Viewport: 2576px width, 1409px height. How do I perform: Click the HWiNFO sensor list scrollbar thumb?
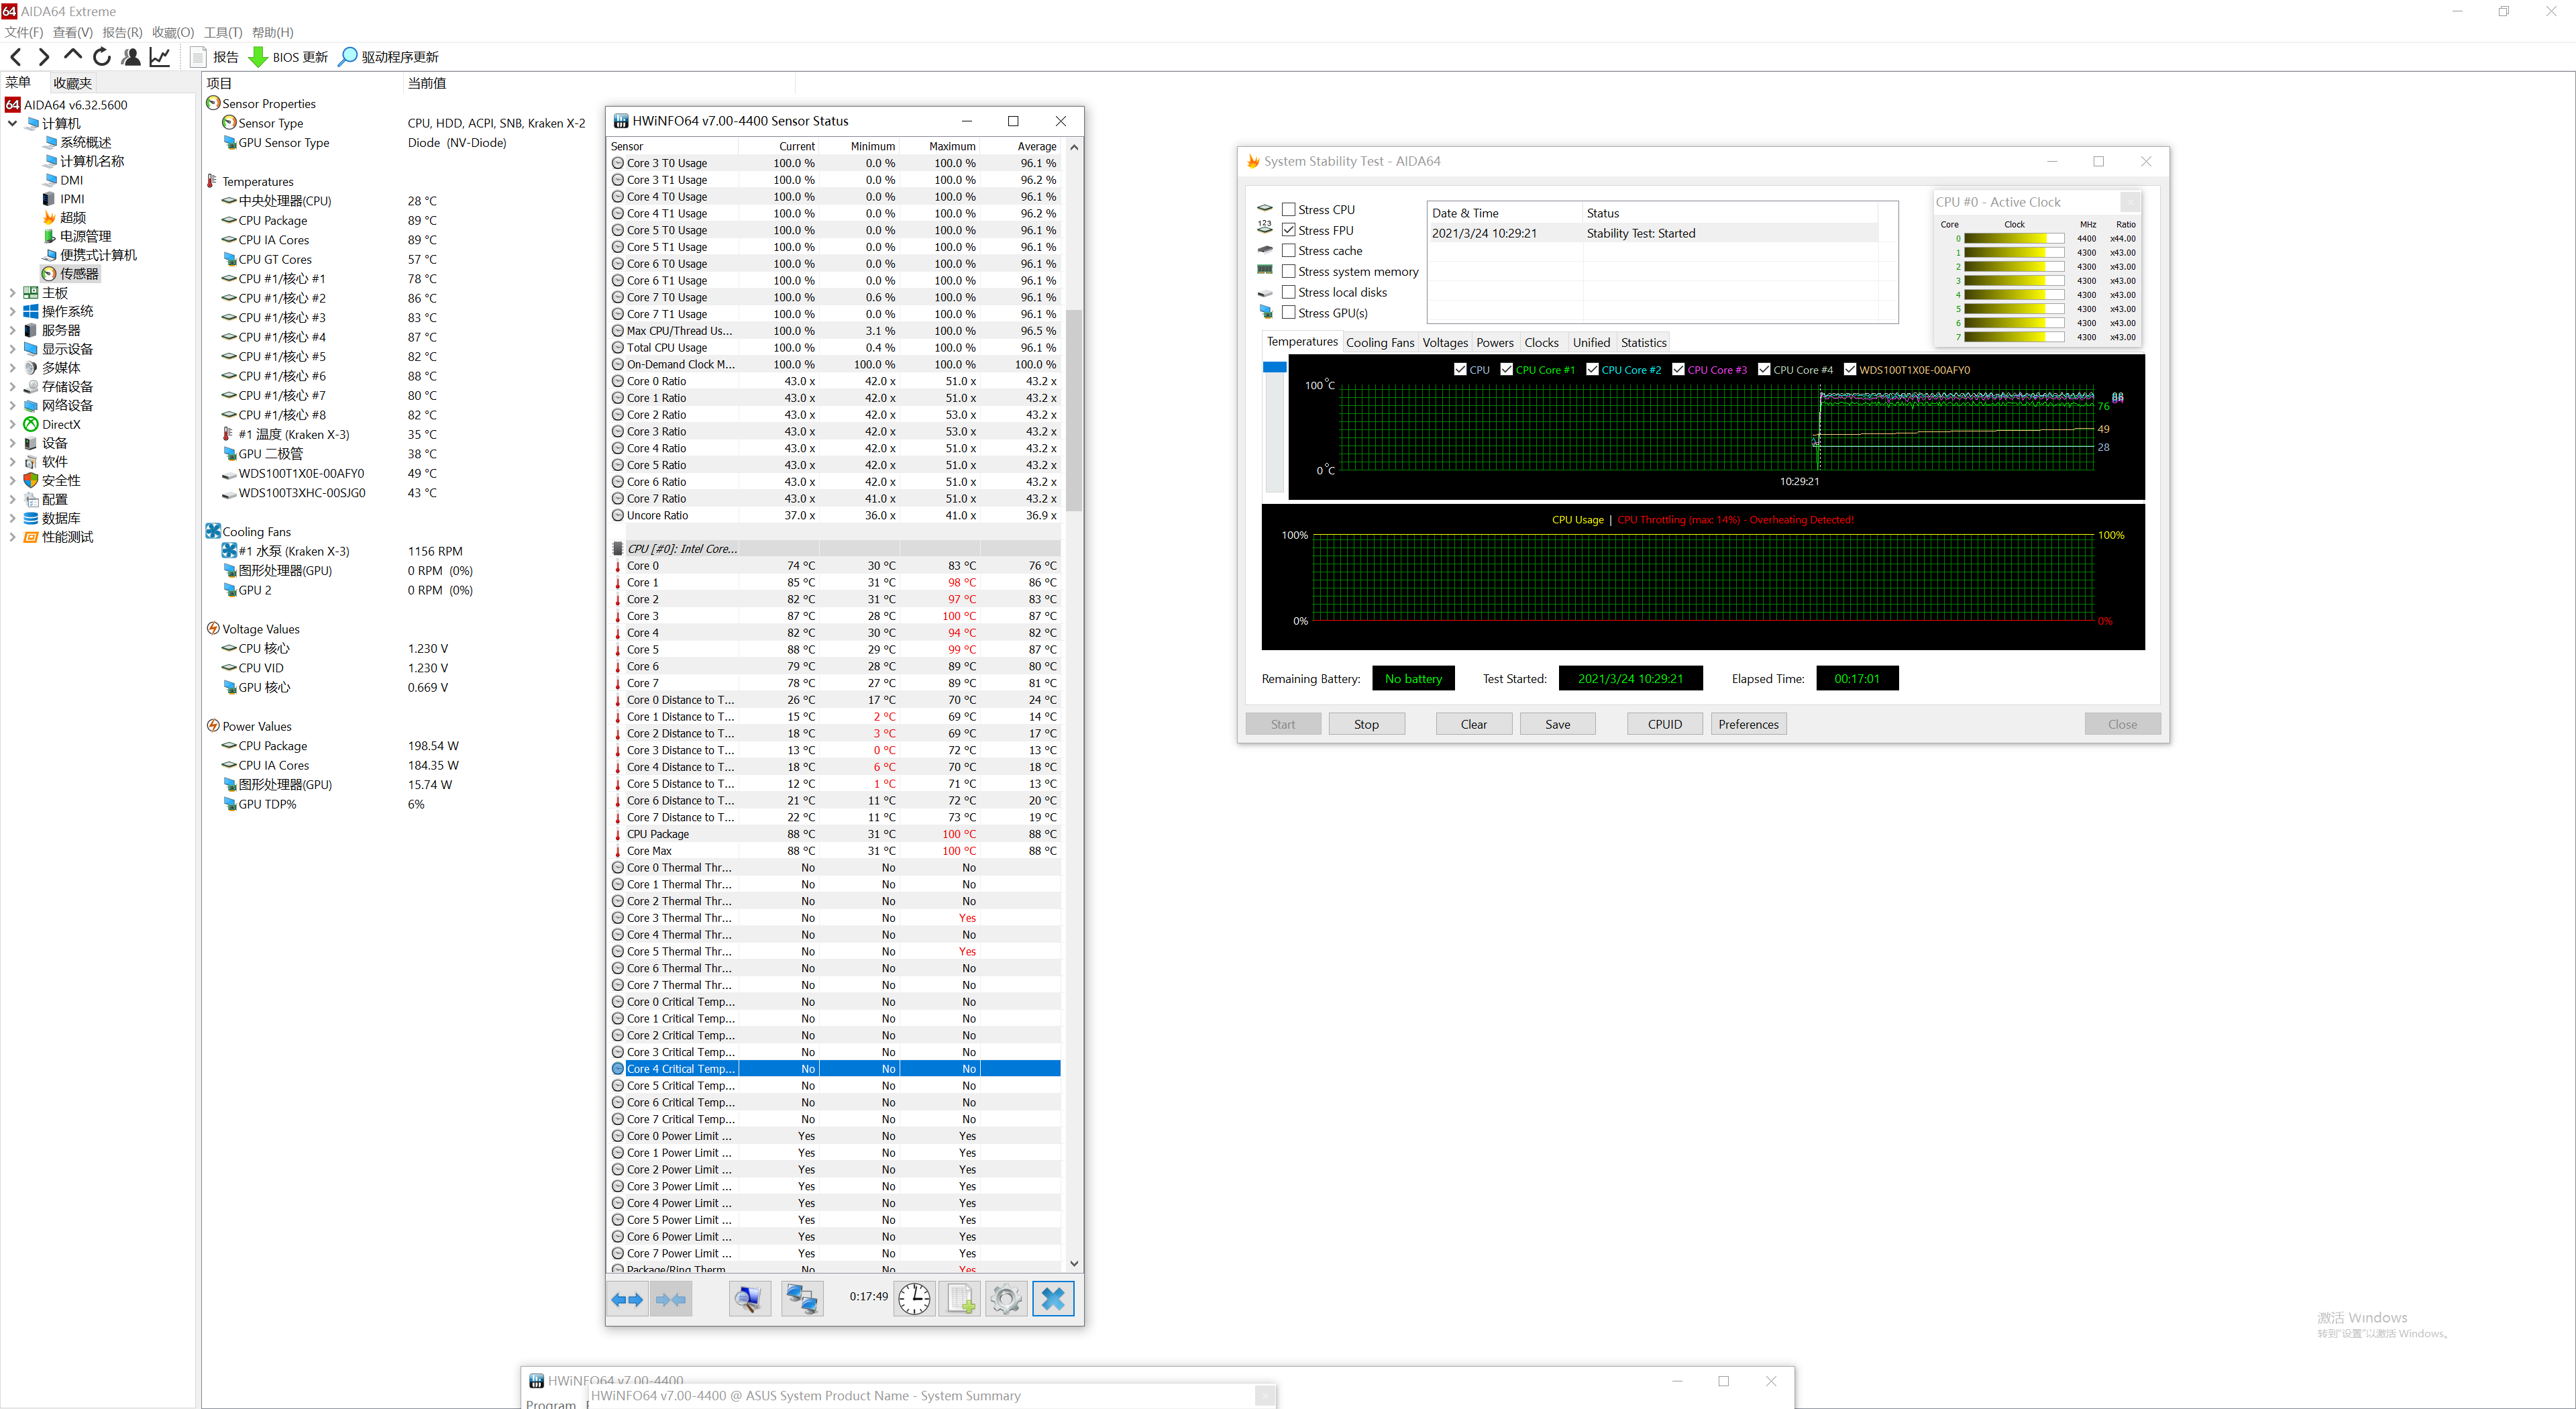1074,410
